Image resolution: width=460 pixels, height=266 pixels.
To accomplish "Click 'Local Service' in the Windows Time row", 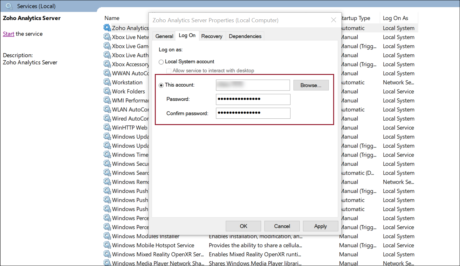I will point(398,155).
